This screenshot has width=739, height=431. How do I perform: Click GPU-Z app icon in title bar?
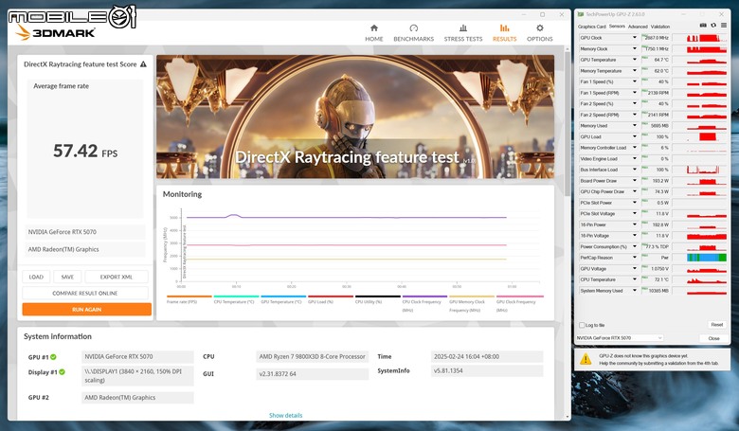click(580, 14)
